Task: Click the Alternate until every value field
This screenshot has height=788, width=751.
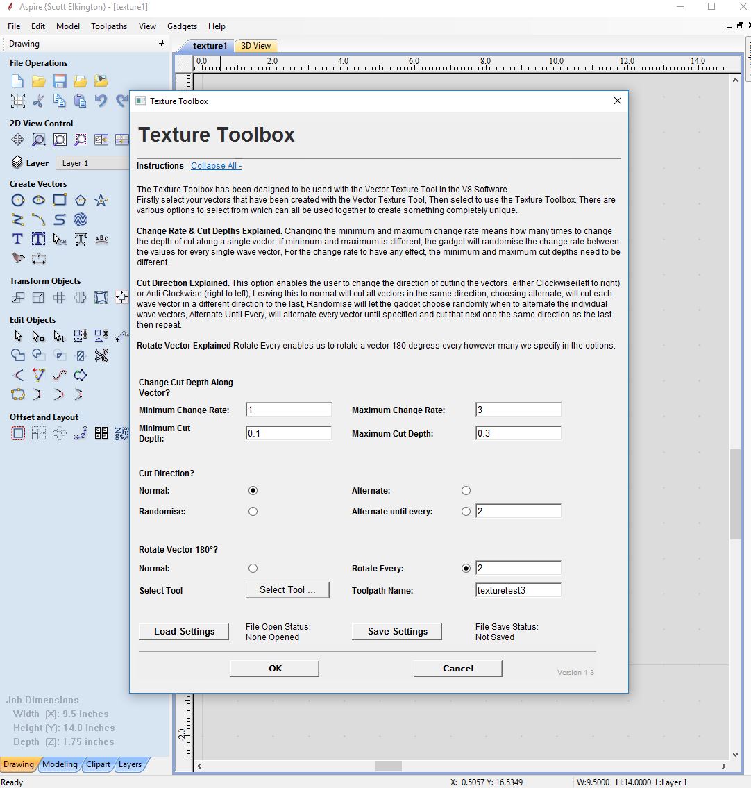Action: coord(518,511)
